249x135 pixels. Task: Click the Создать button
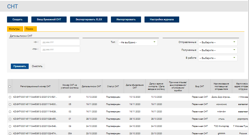pos(18,19)
